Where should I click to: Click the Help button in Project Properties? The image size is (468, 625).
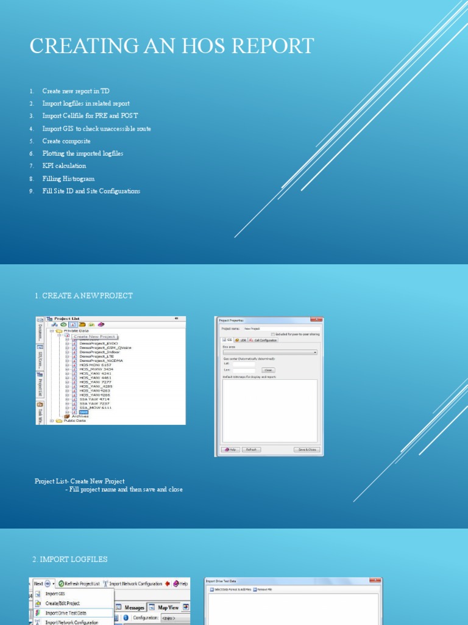(230, 450)
